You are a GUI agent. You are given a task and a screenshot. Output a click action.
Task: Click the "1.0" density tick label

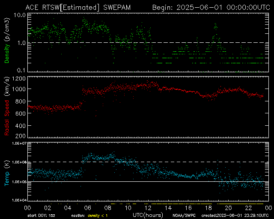tap(21, 43)
